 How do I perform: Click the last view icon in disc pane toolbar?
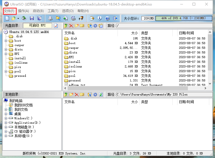tap(101, 26)
